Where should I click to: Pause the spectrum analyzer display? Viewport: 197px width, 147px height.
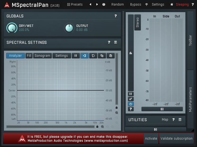[x=76, y=56]
